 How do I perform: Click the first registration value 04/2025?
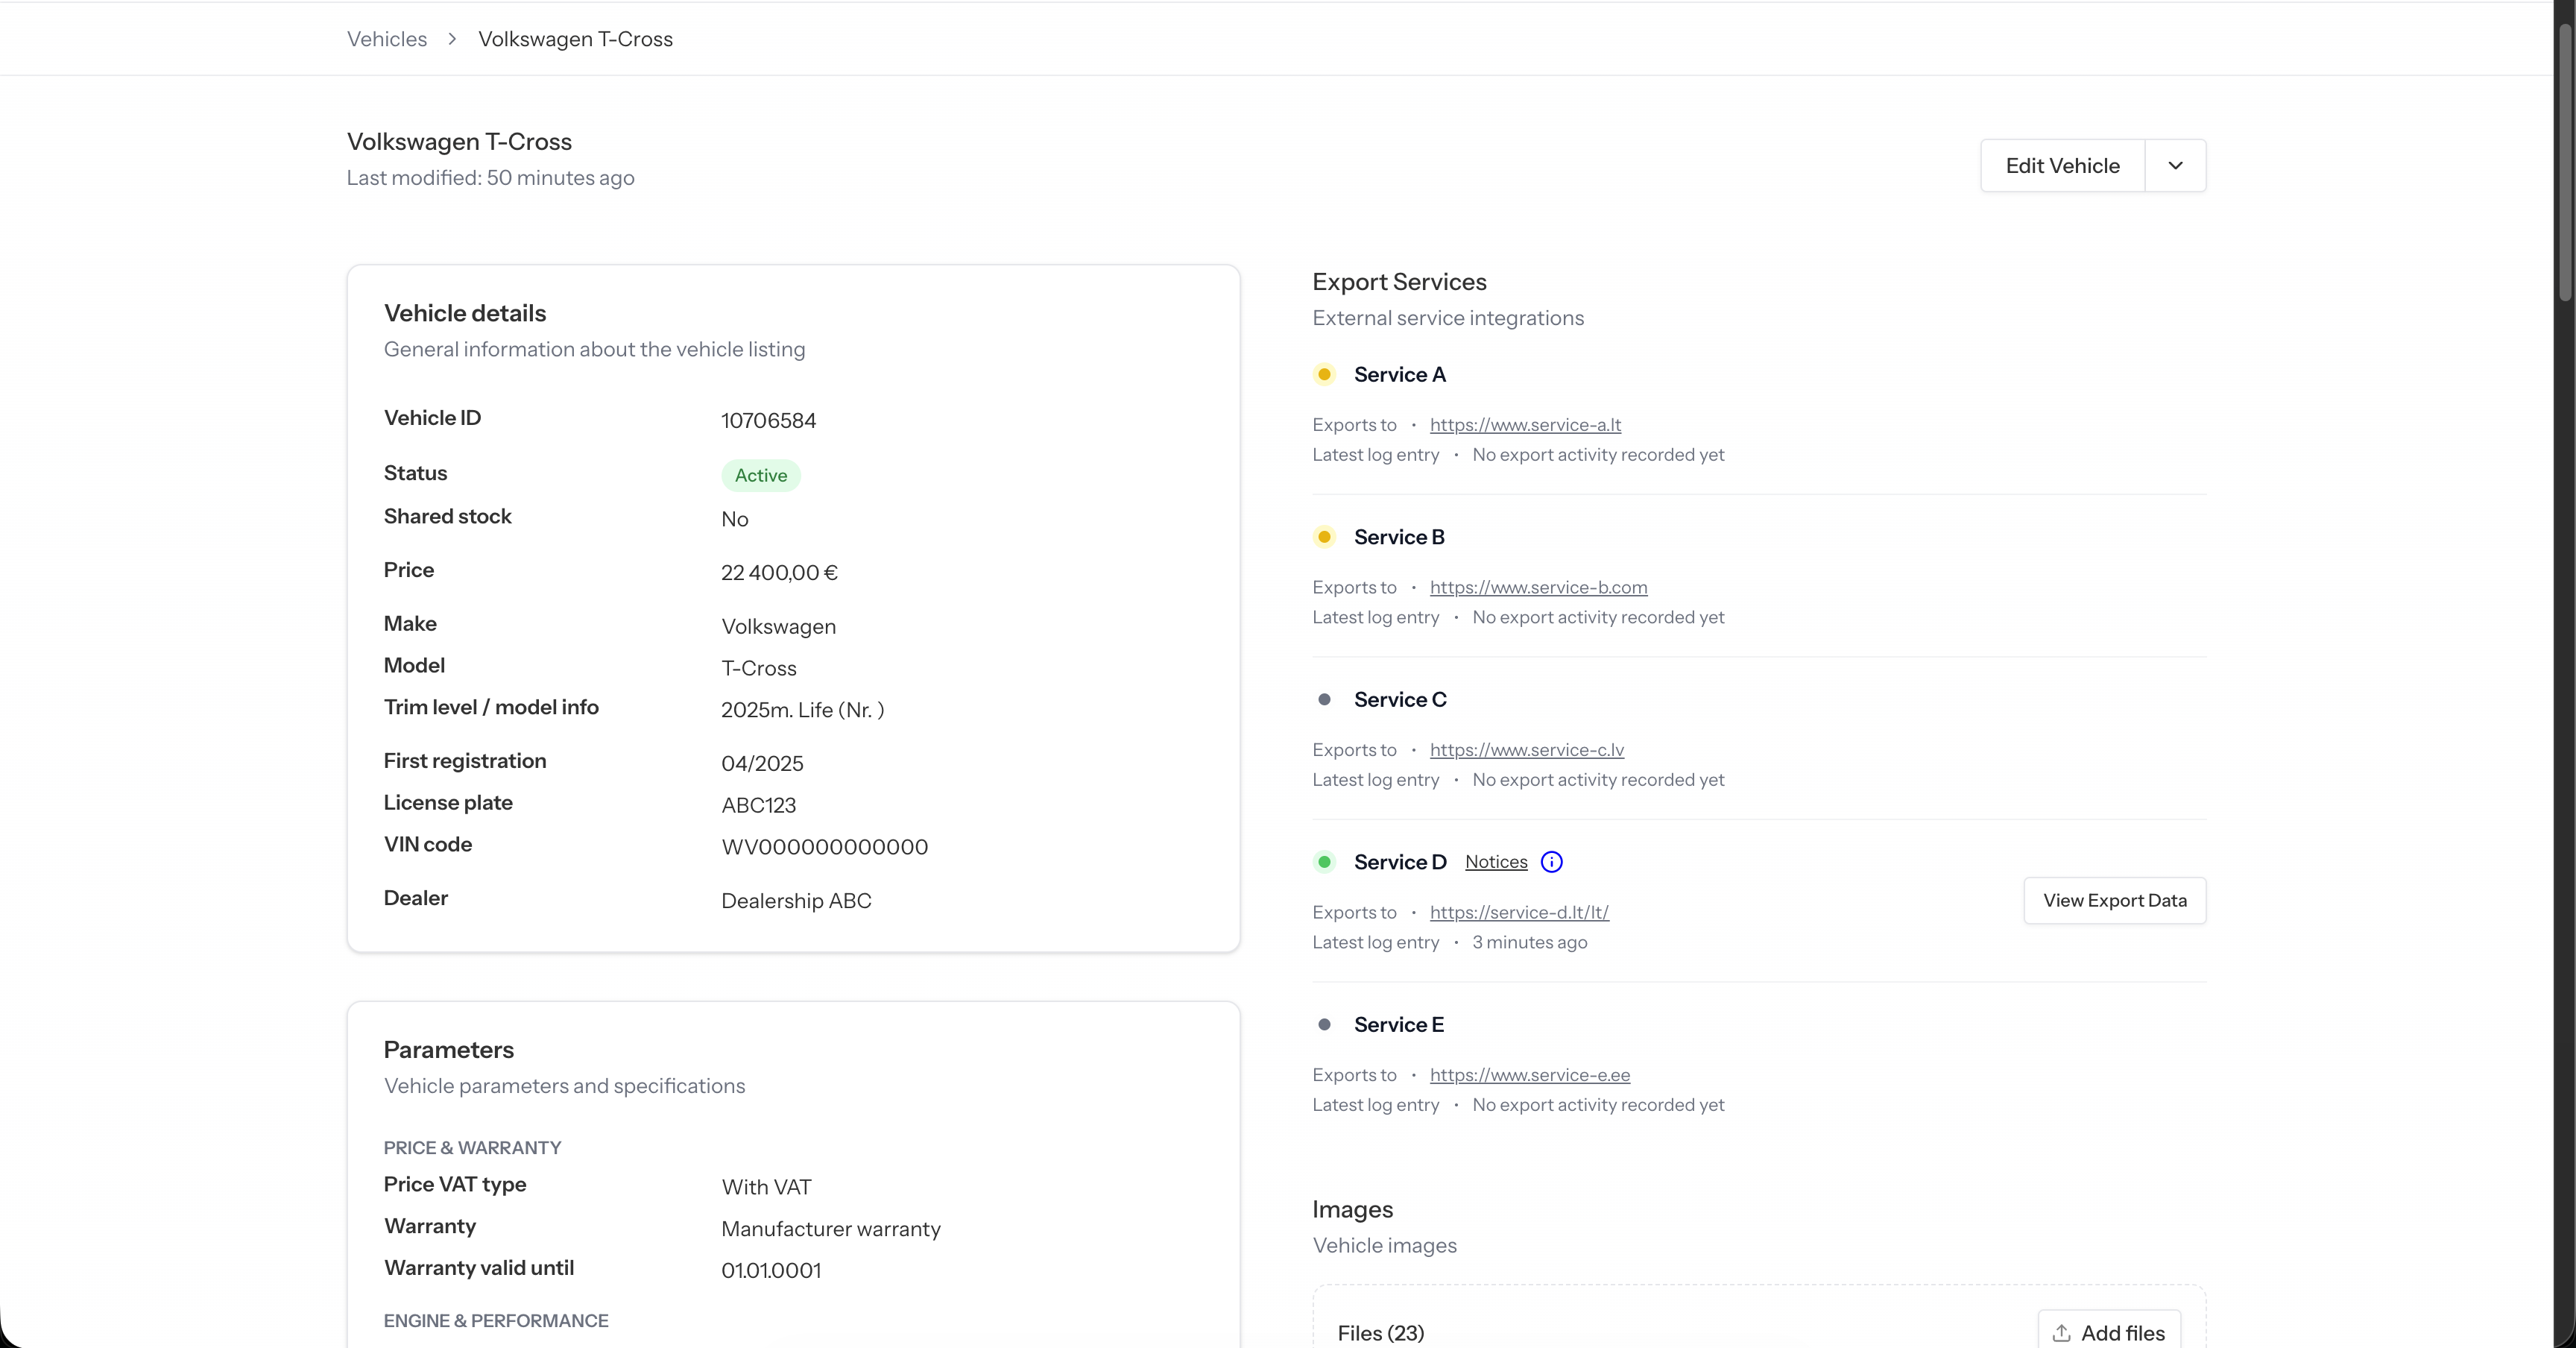[762, 763]
